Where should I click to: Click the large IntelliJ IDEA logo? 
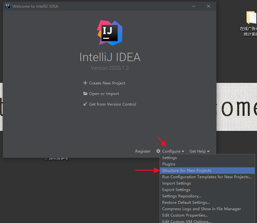tap(110, 33)
